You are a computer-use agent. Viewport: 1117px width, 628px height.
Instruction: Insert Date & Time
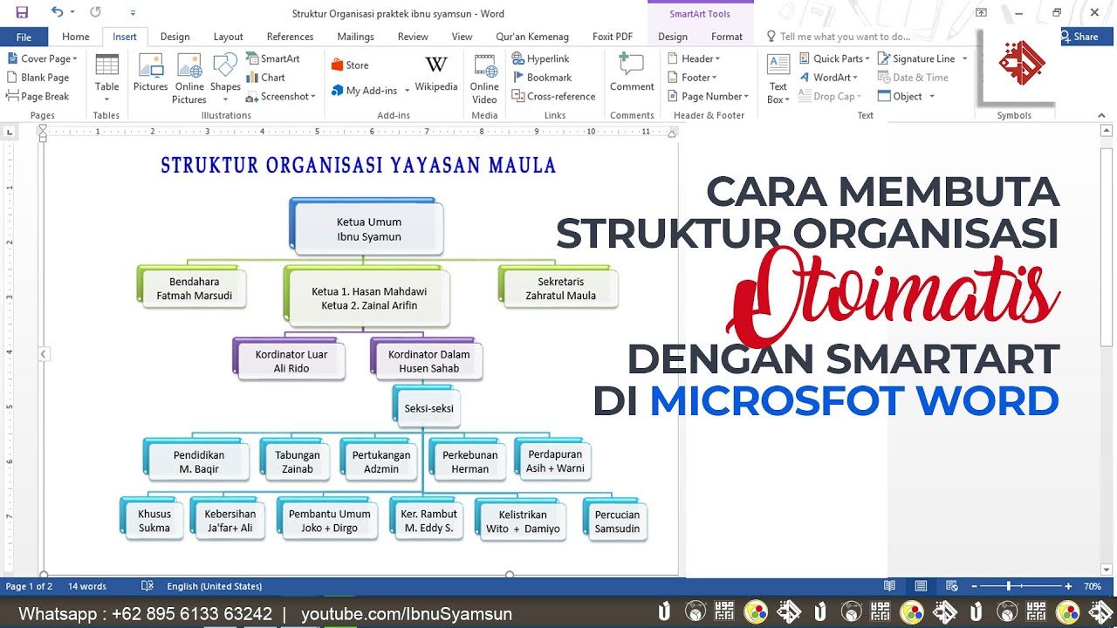(x=913, y=78)
